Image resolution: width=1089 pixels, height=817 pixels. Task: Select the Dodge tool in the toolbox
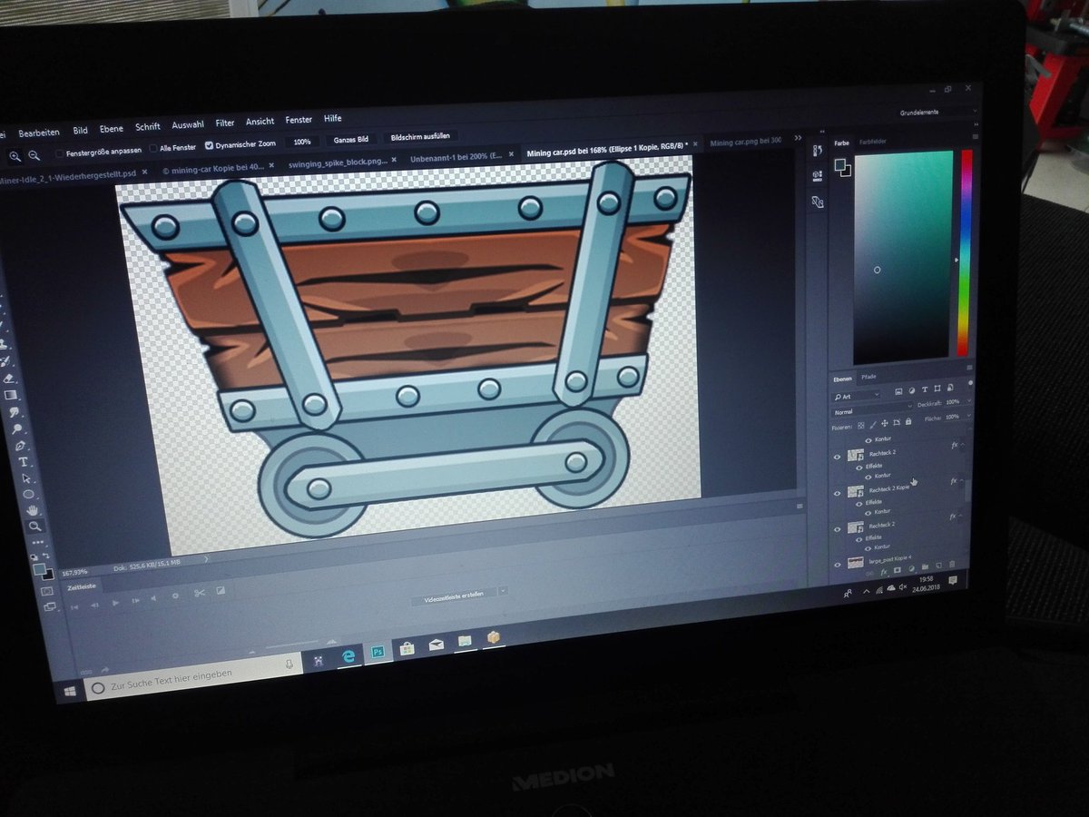click(16, 429)
